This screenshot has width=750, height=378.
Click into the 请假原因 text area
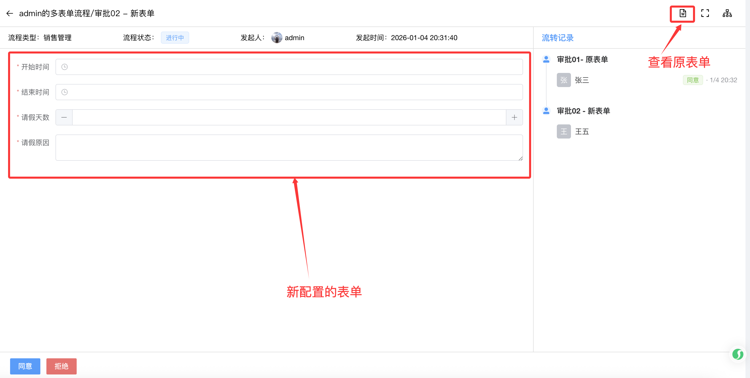pyautogui.click(x=289, y=148)
